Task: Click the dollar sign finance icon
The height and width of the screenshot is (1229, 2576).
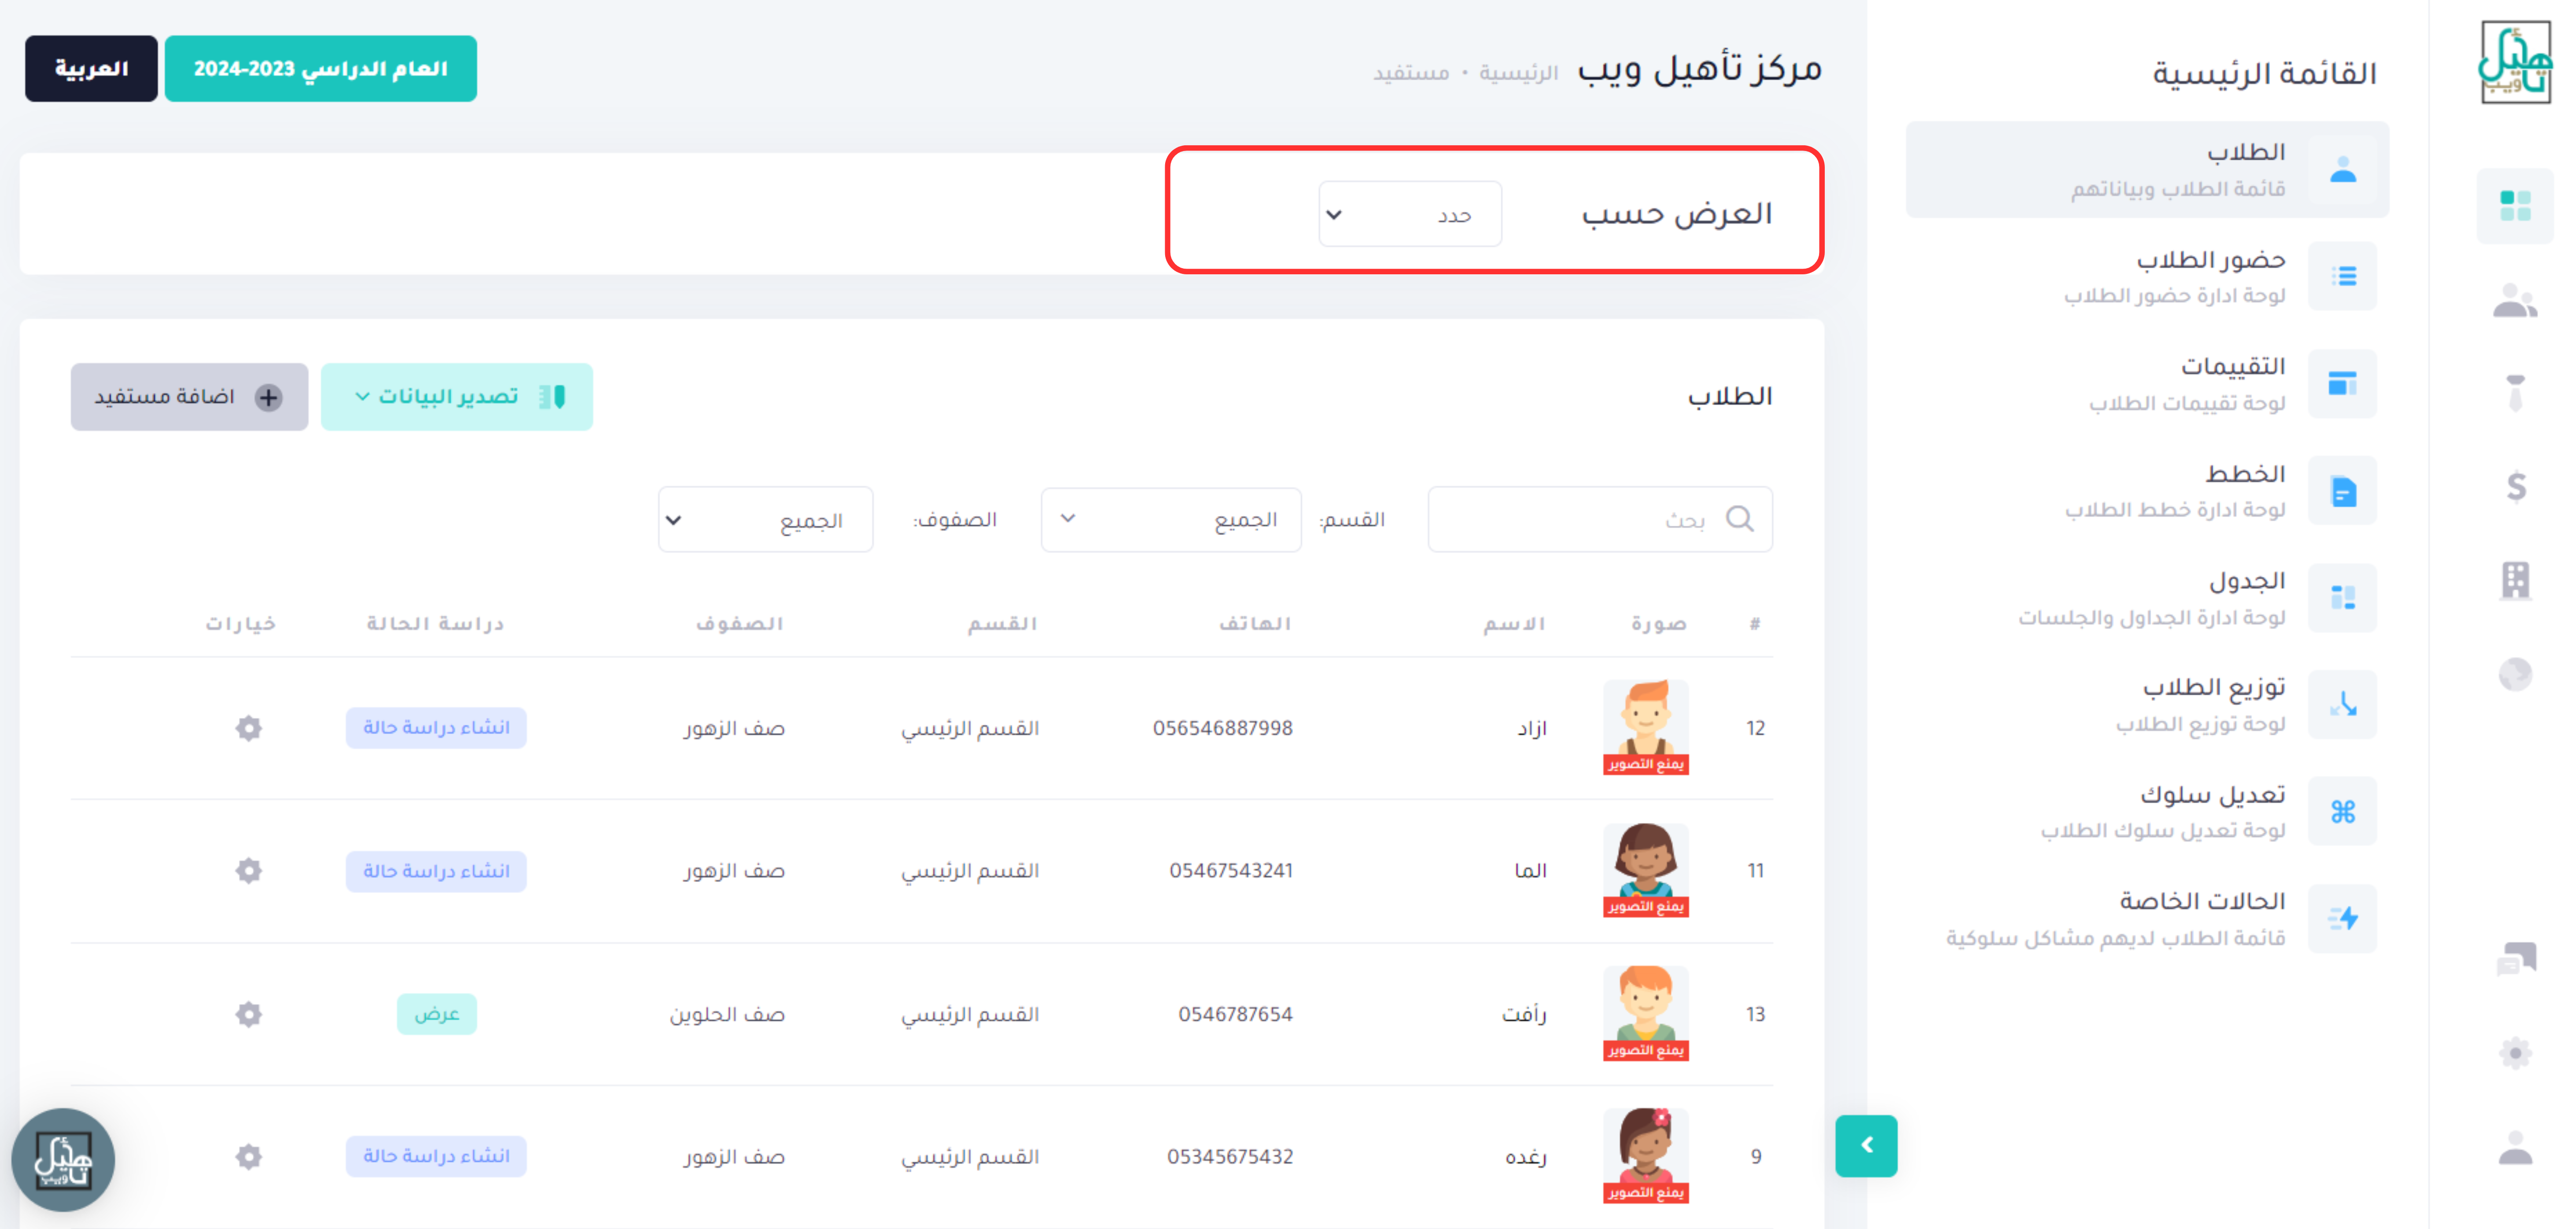Action: (2516, 487)
